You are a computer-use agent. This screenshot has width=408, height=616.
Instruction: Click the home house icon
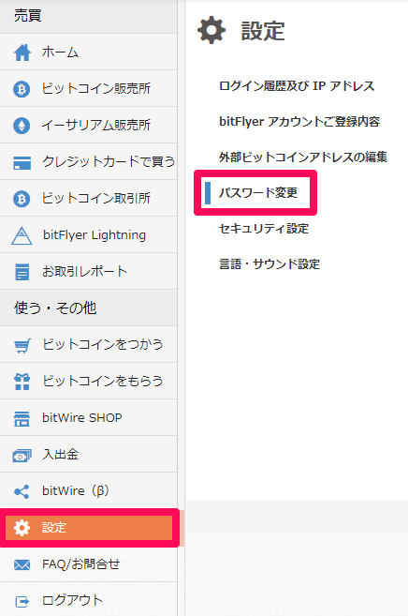[22, 53]
